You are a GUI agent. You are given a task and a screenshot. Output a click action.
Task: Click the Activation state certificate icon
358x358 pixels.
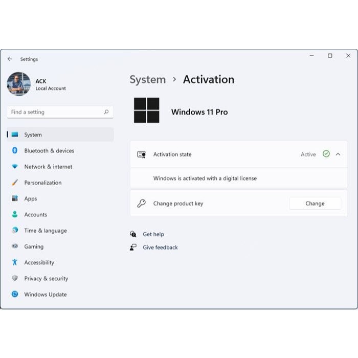(x=142, y=154)
